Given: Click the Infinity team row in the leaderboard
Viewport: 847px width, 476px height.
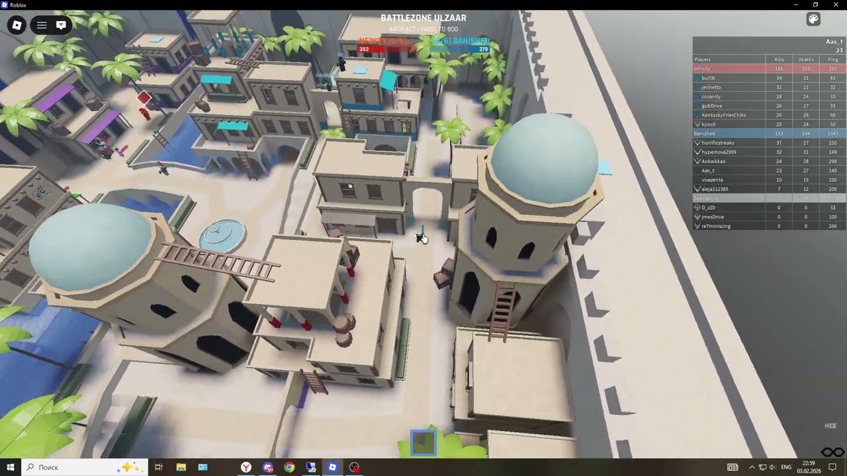Looking at the screenshot, I should 769,69.
